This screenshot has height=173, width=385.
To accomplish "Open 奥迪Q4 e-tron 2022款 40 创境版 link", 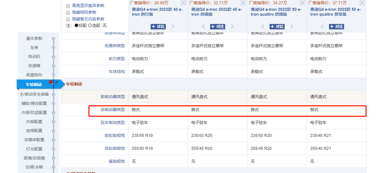I will (217, 12).
